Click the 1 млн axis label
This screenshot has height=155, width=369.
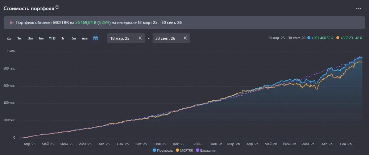pyautogui.click(x=11, y=51)
